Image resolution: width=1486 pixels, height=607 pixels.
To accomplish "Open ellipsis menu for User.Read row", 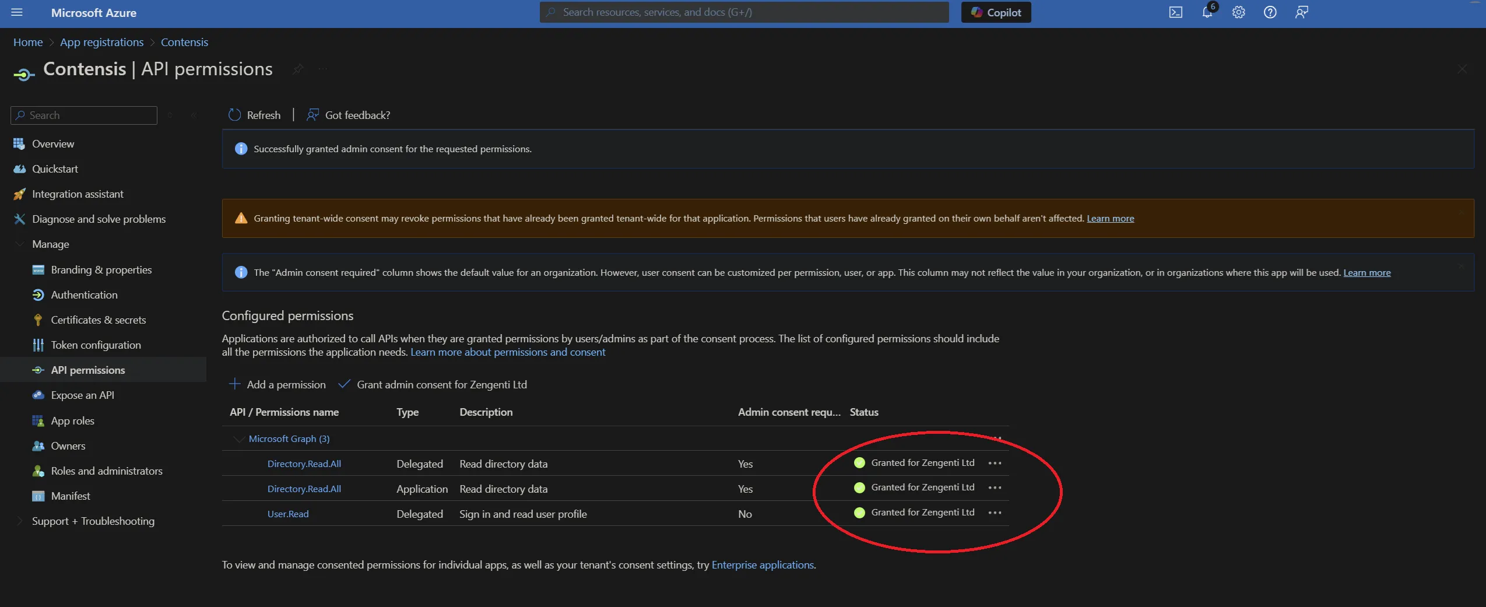I will (x=995, y=513).
